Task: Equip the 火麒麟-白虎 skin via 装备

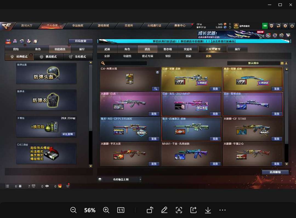Action: coord(154,114)
